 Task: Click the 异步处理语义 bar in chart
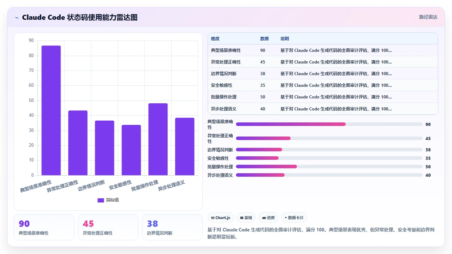pos(185,146)
